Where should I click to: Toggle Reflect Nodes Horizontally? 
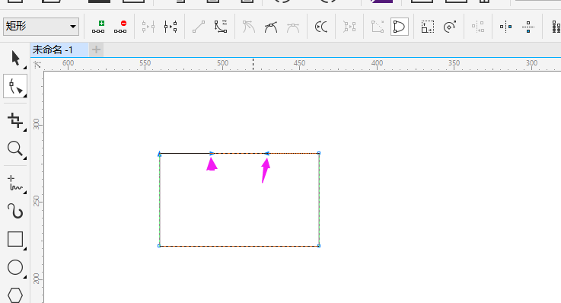coord(506,27)
